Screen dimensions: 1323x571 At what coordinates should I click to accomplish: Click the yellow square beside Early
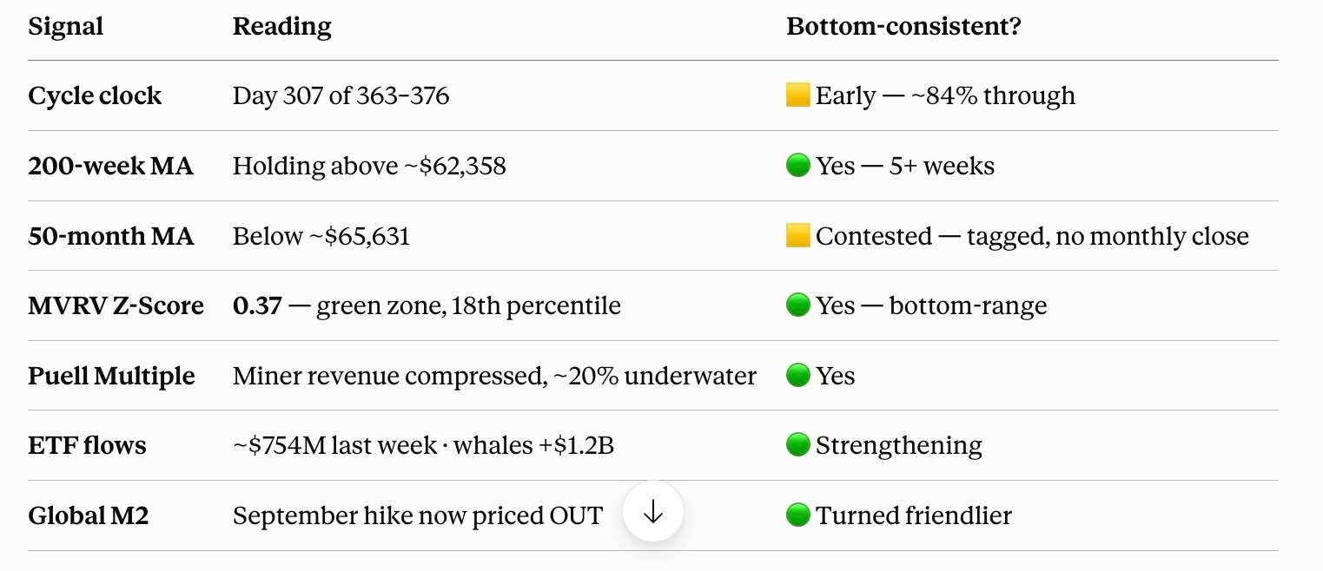pos(797,95)
